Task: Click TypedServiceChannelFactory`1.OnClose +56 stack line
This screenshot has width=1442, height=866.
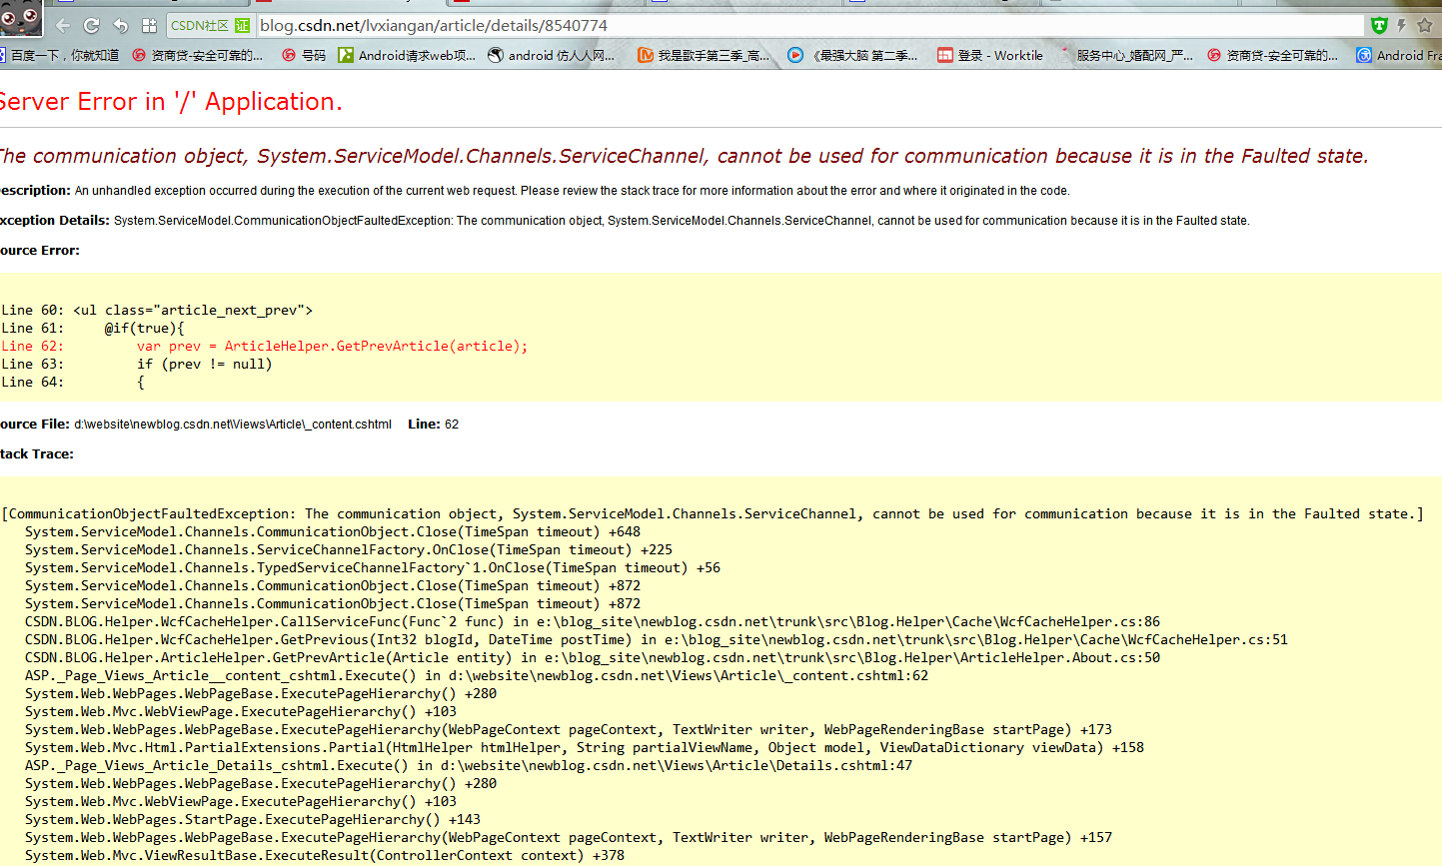Action: [373, 567]
